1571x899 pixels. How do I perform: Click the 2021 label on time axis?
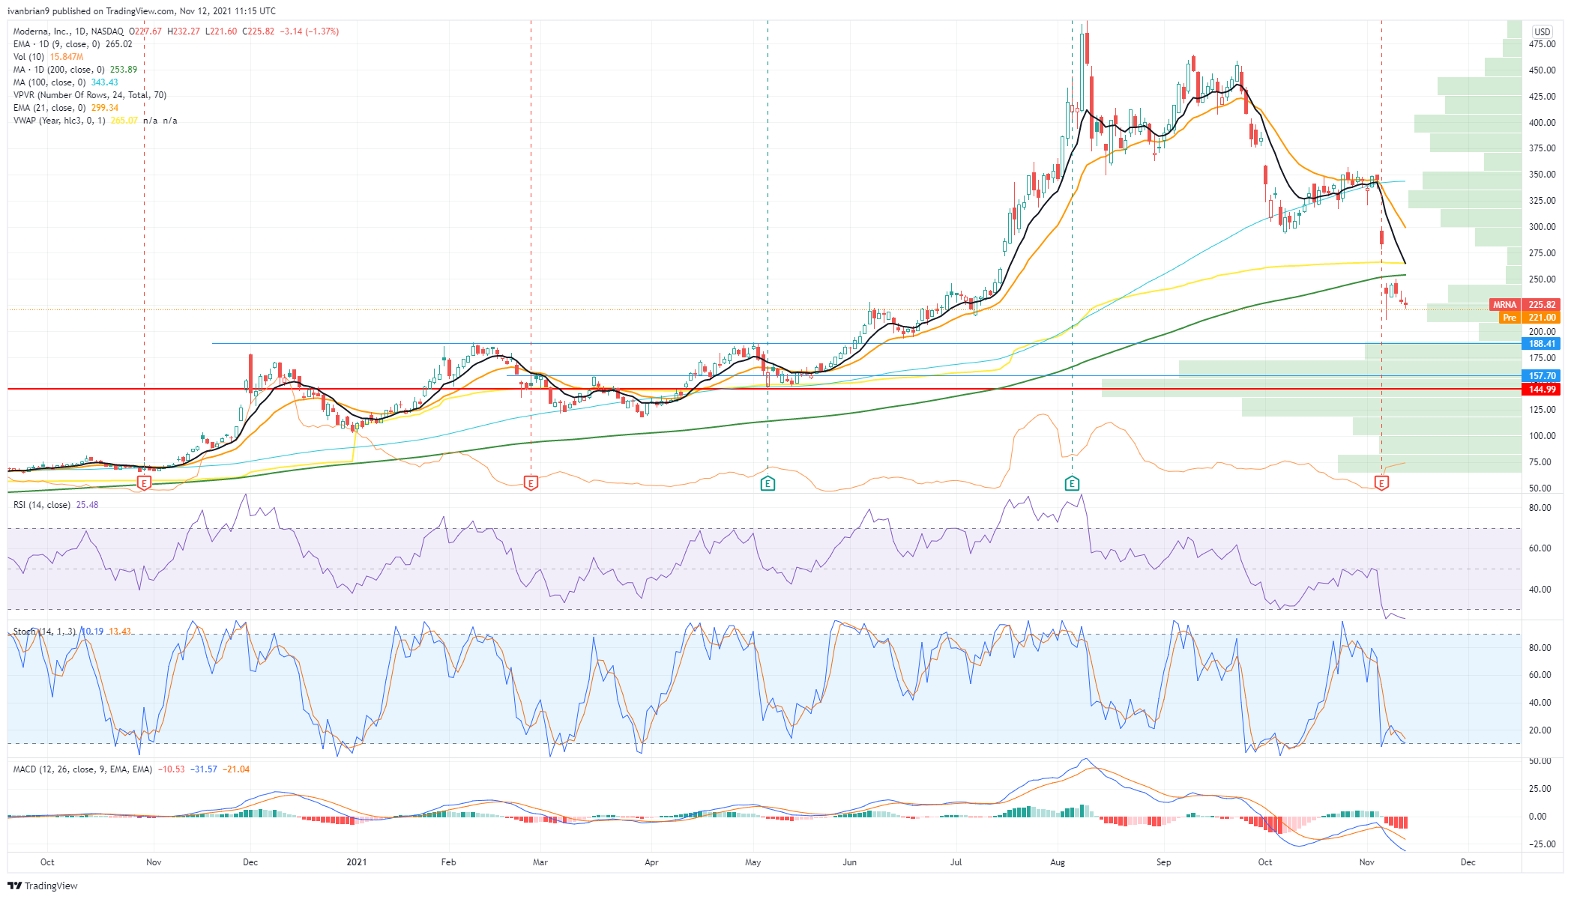357,862
